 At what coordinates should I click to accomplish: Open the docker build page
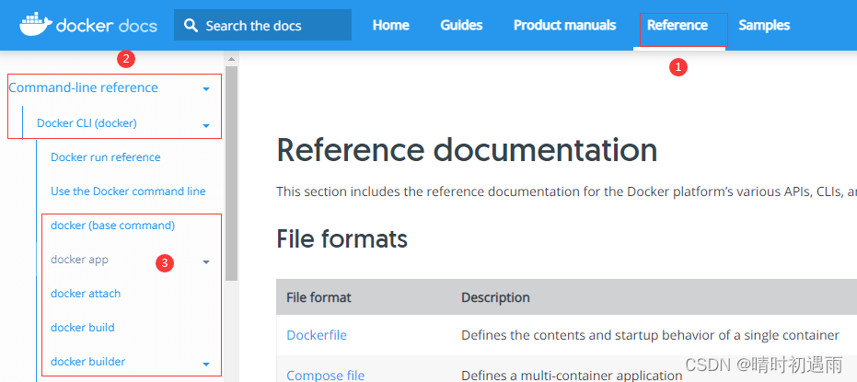(83, 328)
